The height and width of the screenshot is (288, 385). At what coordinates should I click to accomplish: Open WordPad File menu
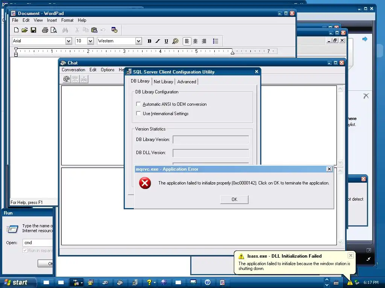point(15,20)
